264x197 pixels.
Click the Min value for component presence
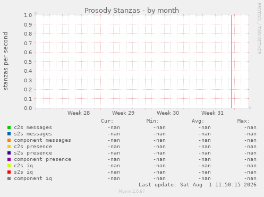pos(159,159)
